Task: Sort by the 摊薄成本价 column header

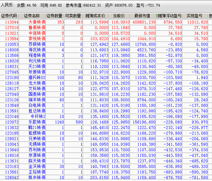Action: [x=95, y=16]
